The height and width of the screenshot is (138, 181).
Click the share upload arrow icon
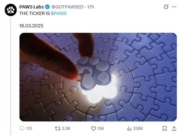(174, 129)
